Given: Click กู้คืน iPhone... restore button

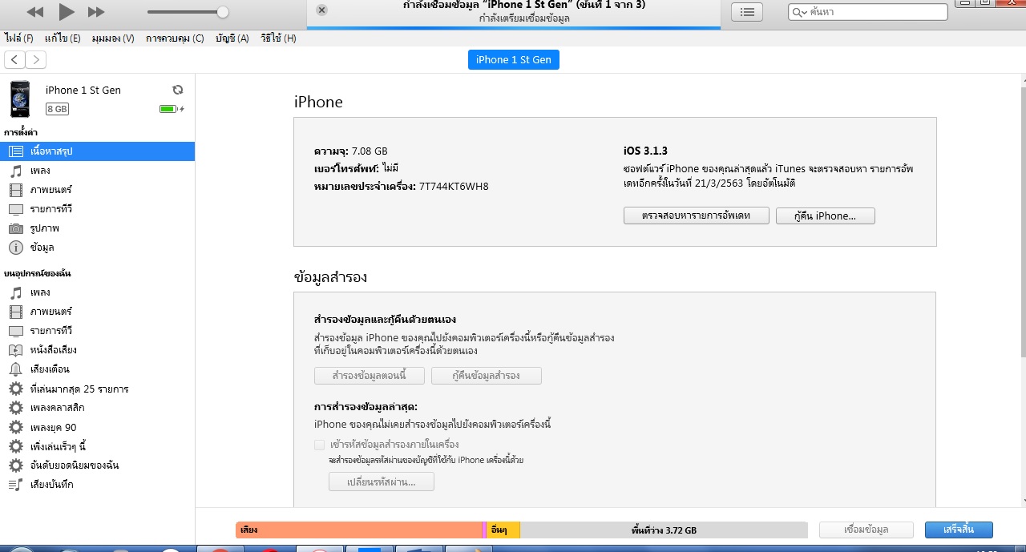Looking at the screenshot, I should [826, 216].
